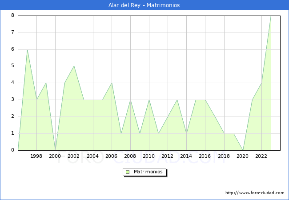Click the green Matrimonios legend color swatch
Viewport: 289px width, 200px height.
[128, 172]
